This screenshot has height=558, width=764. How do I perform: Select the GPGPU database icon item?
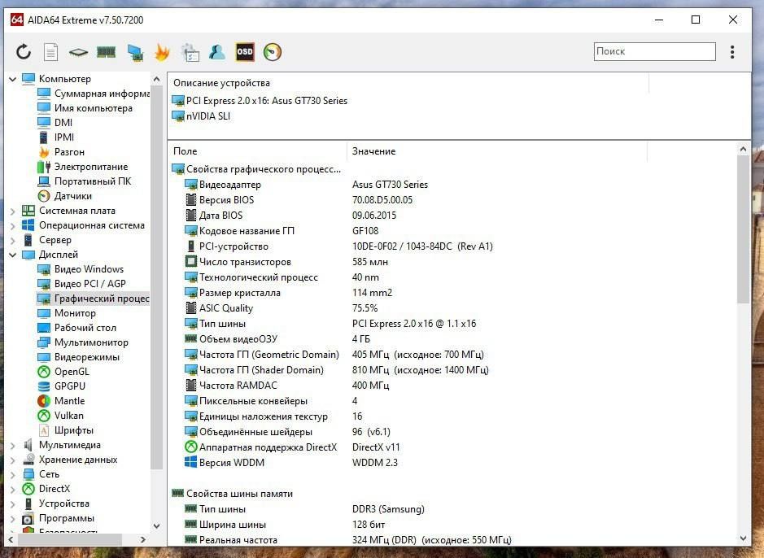[44, 386]
